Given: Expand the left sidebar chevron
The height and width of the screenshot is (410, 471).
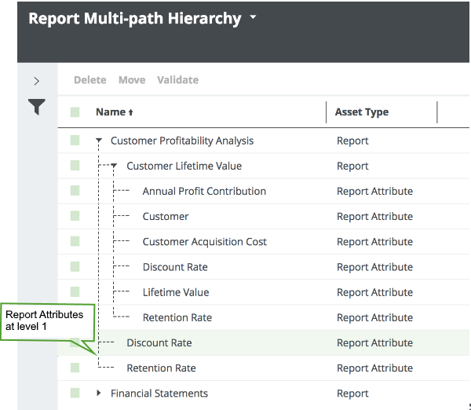Looking at the screenshot, I should click(x=37, y=81).
